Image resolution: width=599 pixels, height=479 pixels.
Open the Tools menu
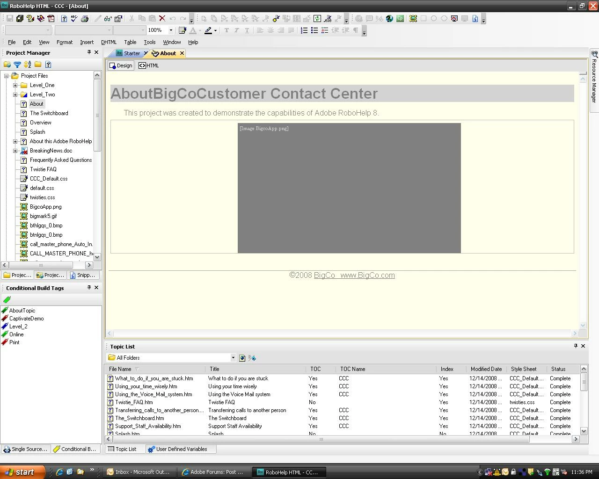pos(150,42)
